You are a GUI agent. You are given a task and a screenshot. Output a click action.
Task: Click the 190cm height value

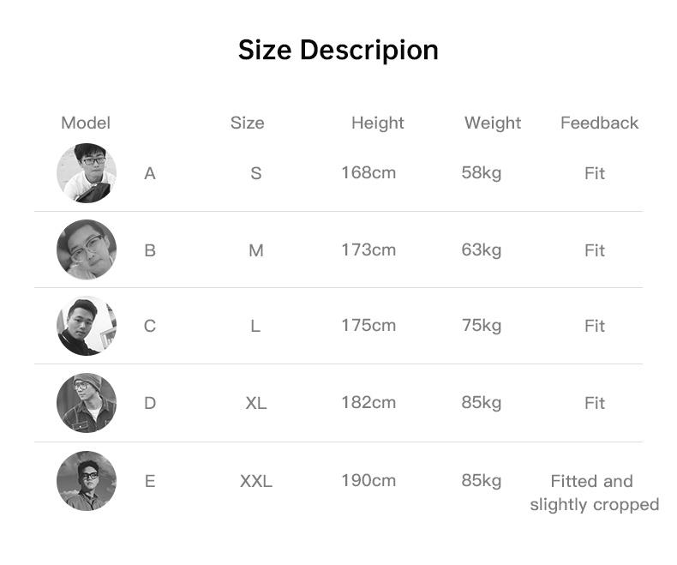pos(368,480)
